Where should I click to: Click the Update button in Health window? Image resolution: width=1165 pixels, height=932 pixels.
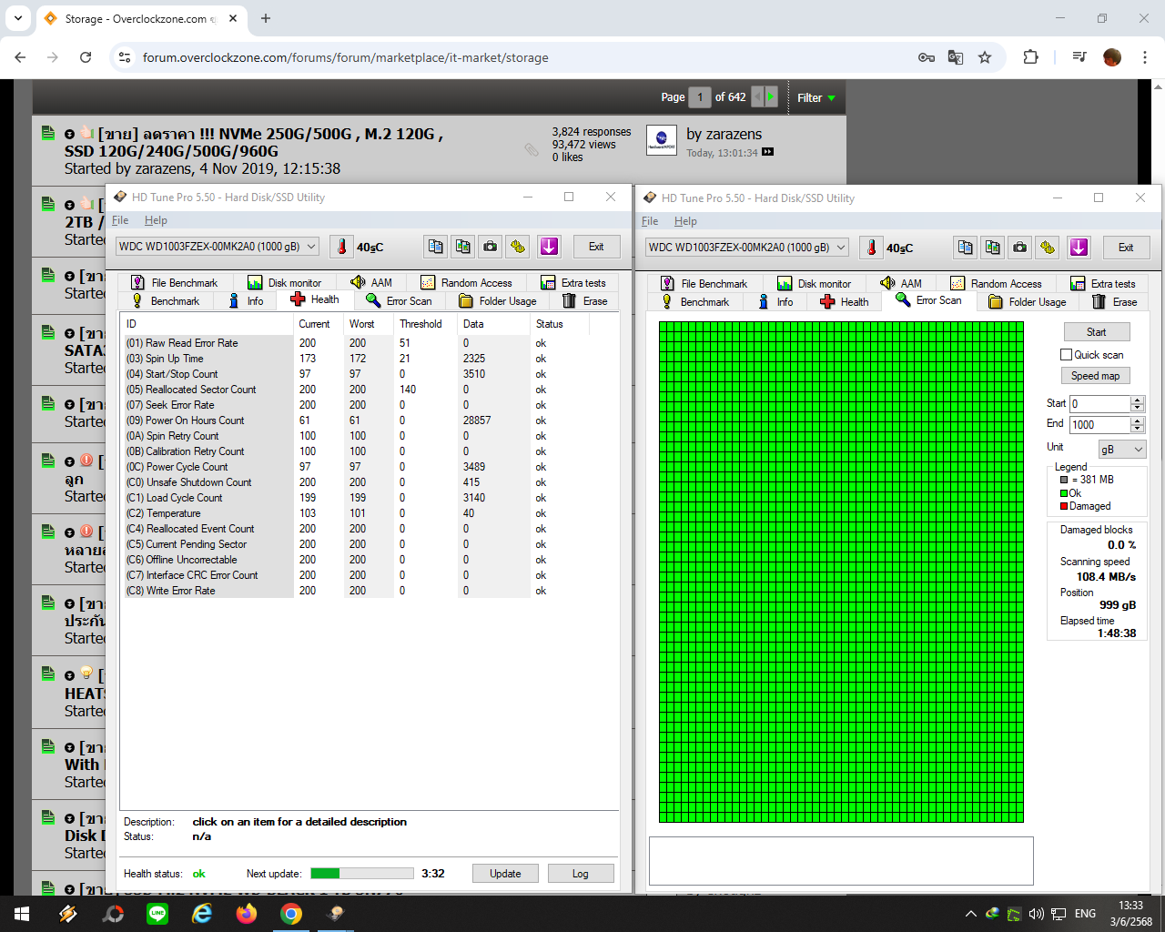pos(505,874)
